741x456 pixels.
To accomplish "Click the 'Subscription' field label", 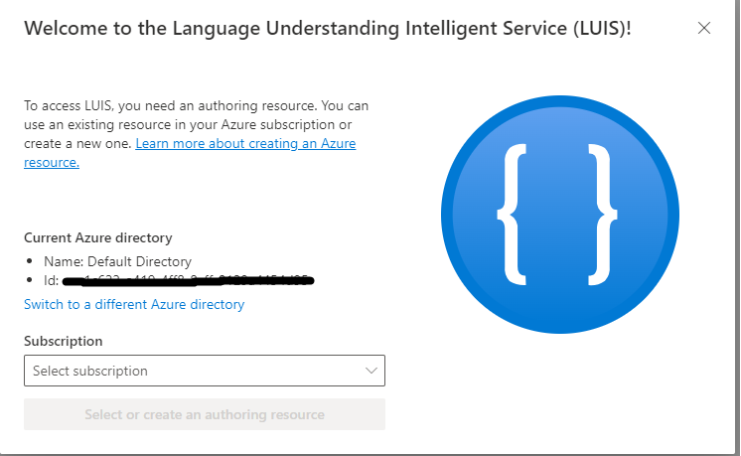I will click(x=64, y=341).
